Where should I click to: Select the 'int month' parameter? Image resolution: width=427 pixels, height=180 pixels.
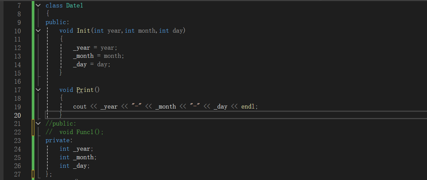(140, 31)
